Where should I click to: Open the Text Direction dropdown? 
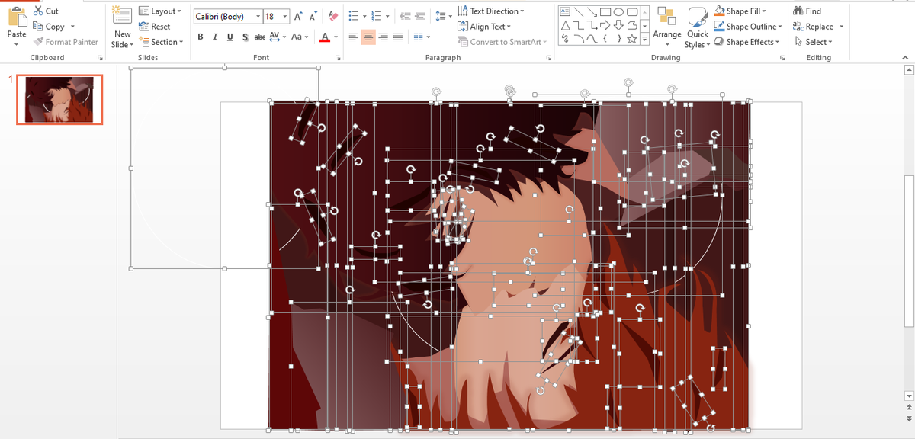pyautogui.click(x=491, y=11)
